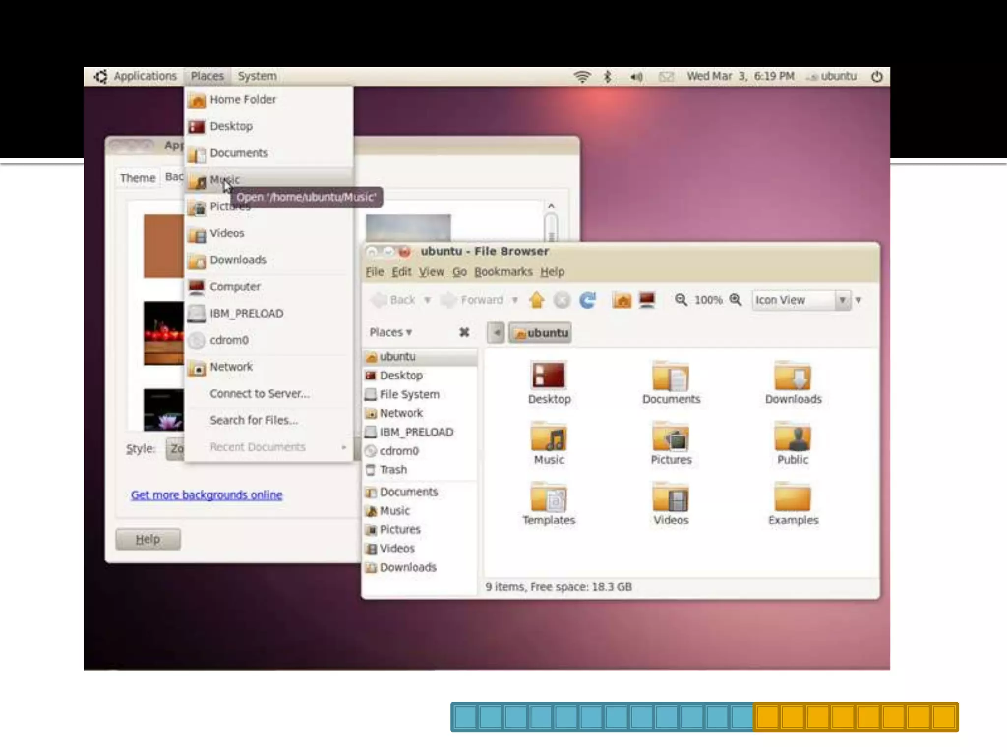This screenshot has height=755, width=1007.
Task: Close the Places sidebar with the X
Action: (464, 332)
